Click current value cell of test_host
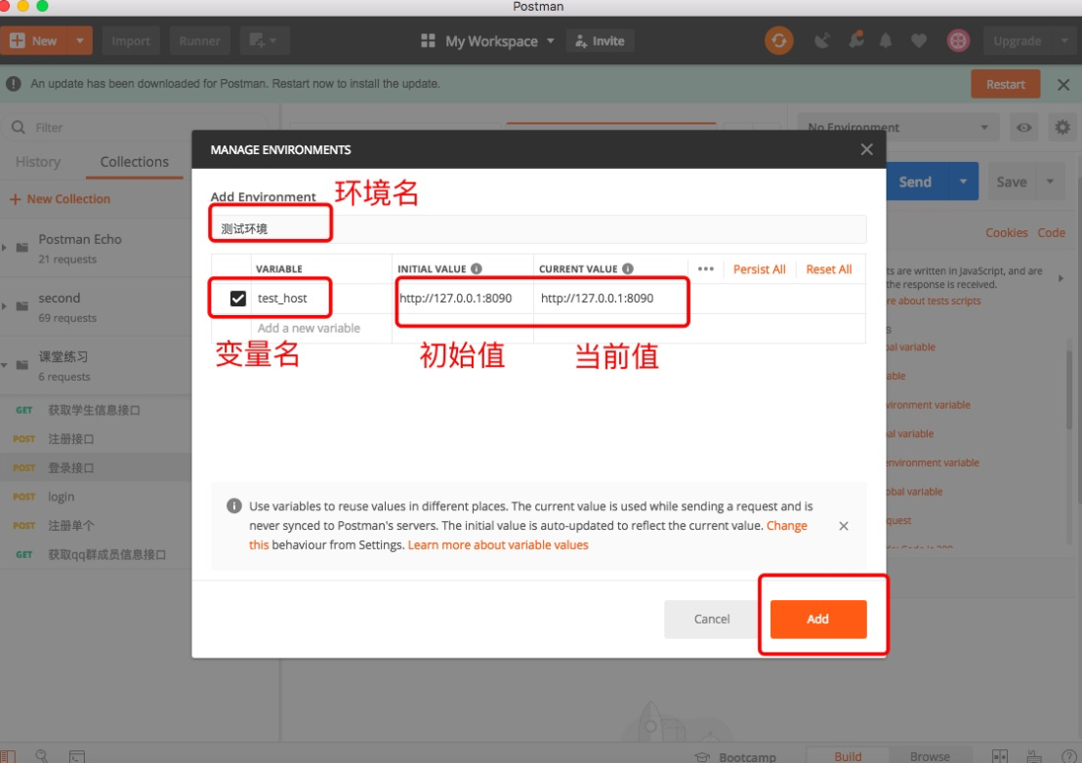The height and width of the screenshot is (763, 1082). pyautogui.click(x=610, y=299)
